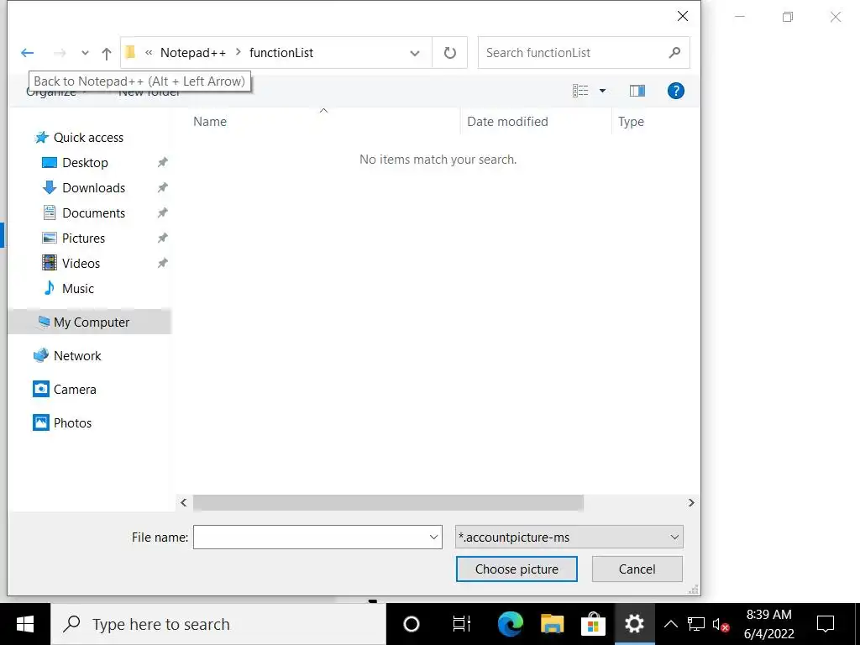
Task: Switch to Settings app in taskbar
Action: [635, 624]
